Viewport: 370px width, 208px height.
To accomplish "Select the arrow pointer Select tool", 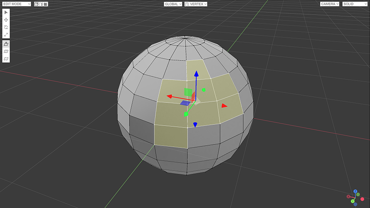I will click(x=6, y=12).
